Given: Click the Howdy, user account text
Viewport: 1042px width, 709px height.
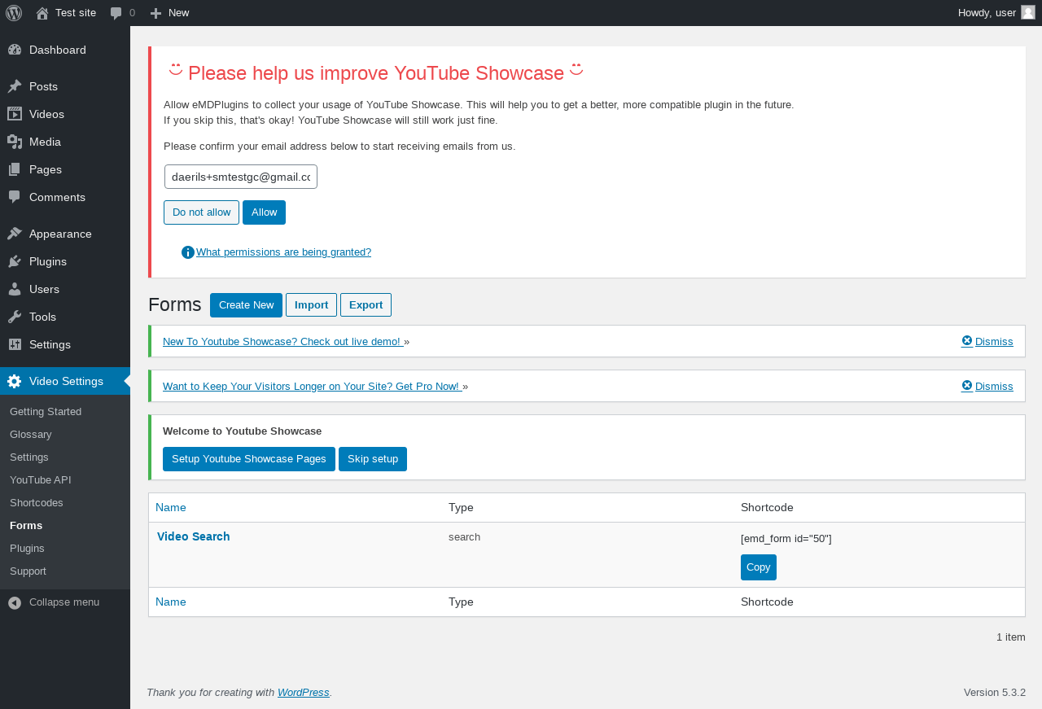Looking at the screenshot, I should coord(987,13).
